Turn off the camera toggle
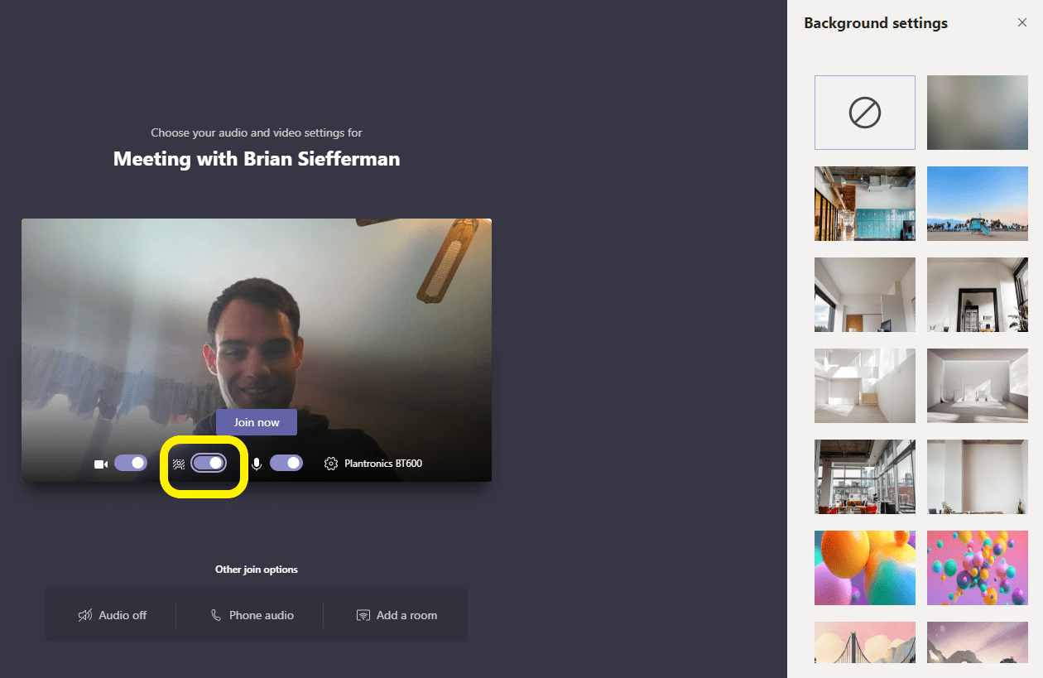The image size is (1043, 678). point(131,463)
